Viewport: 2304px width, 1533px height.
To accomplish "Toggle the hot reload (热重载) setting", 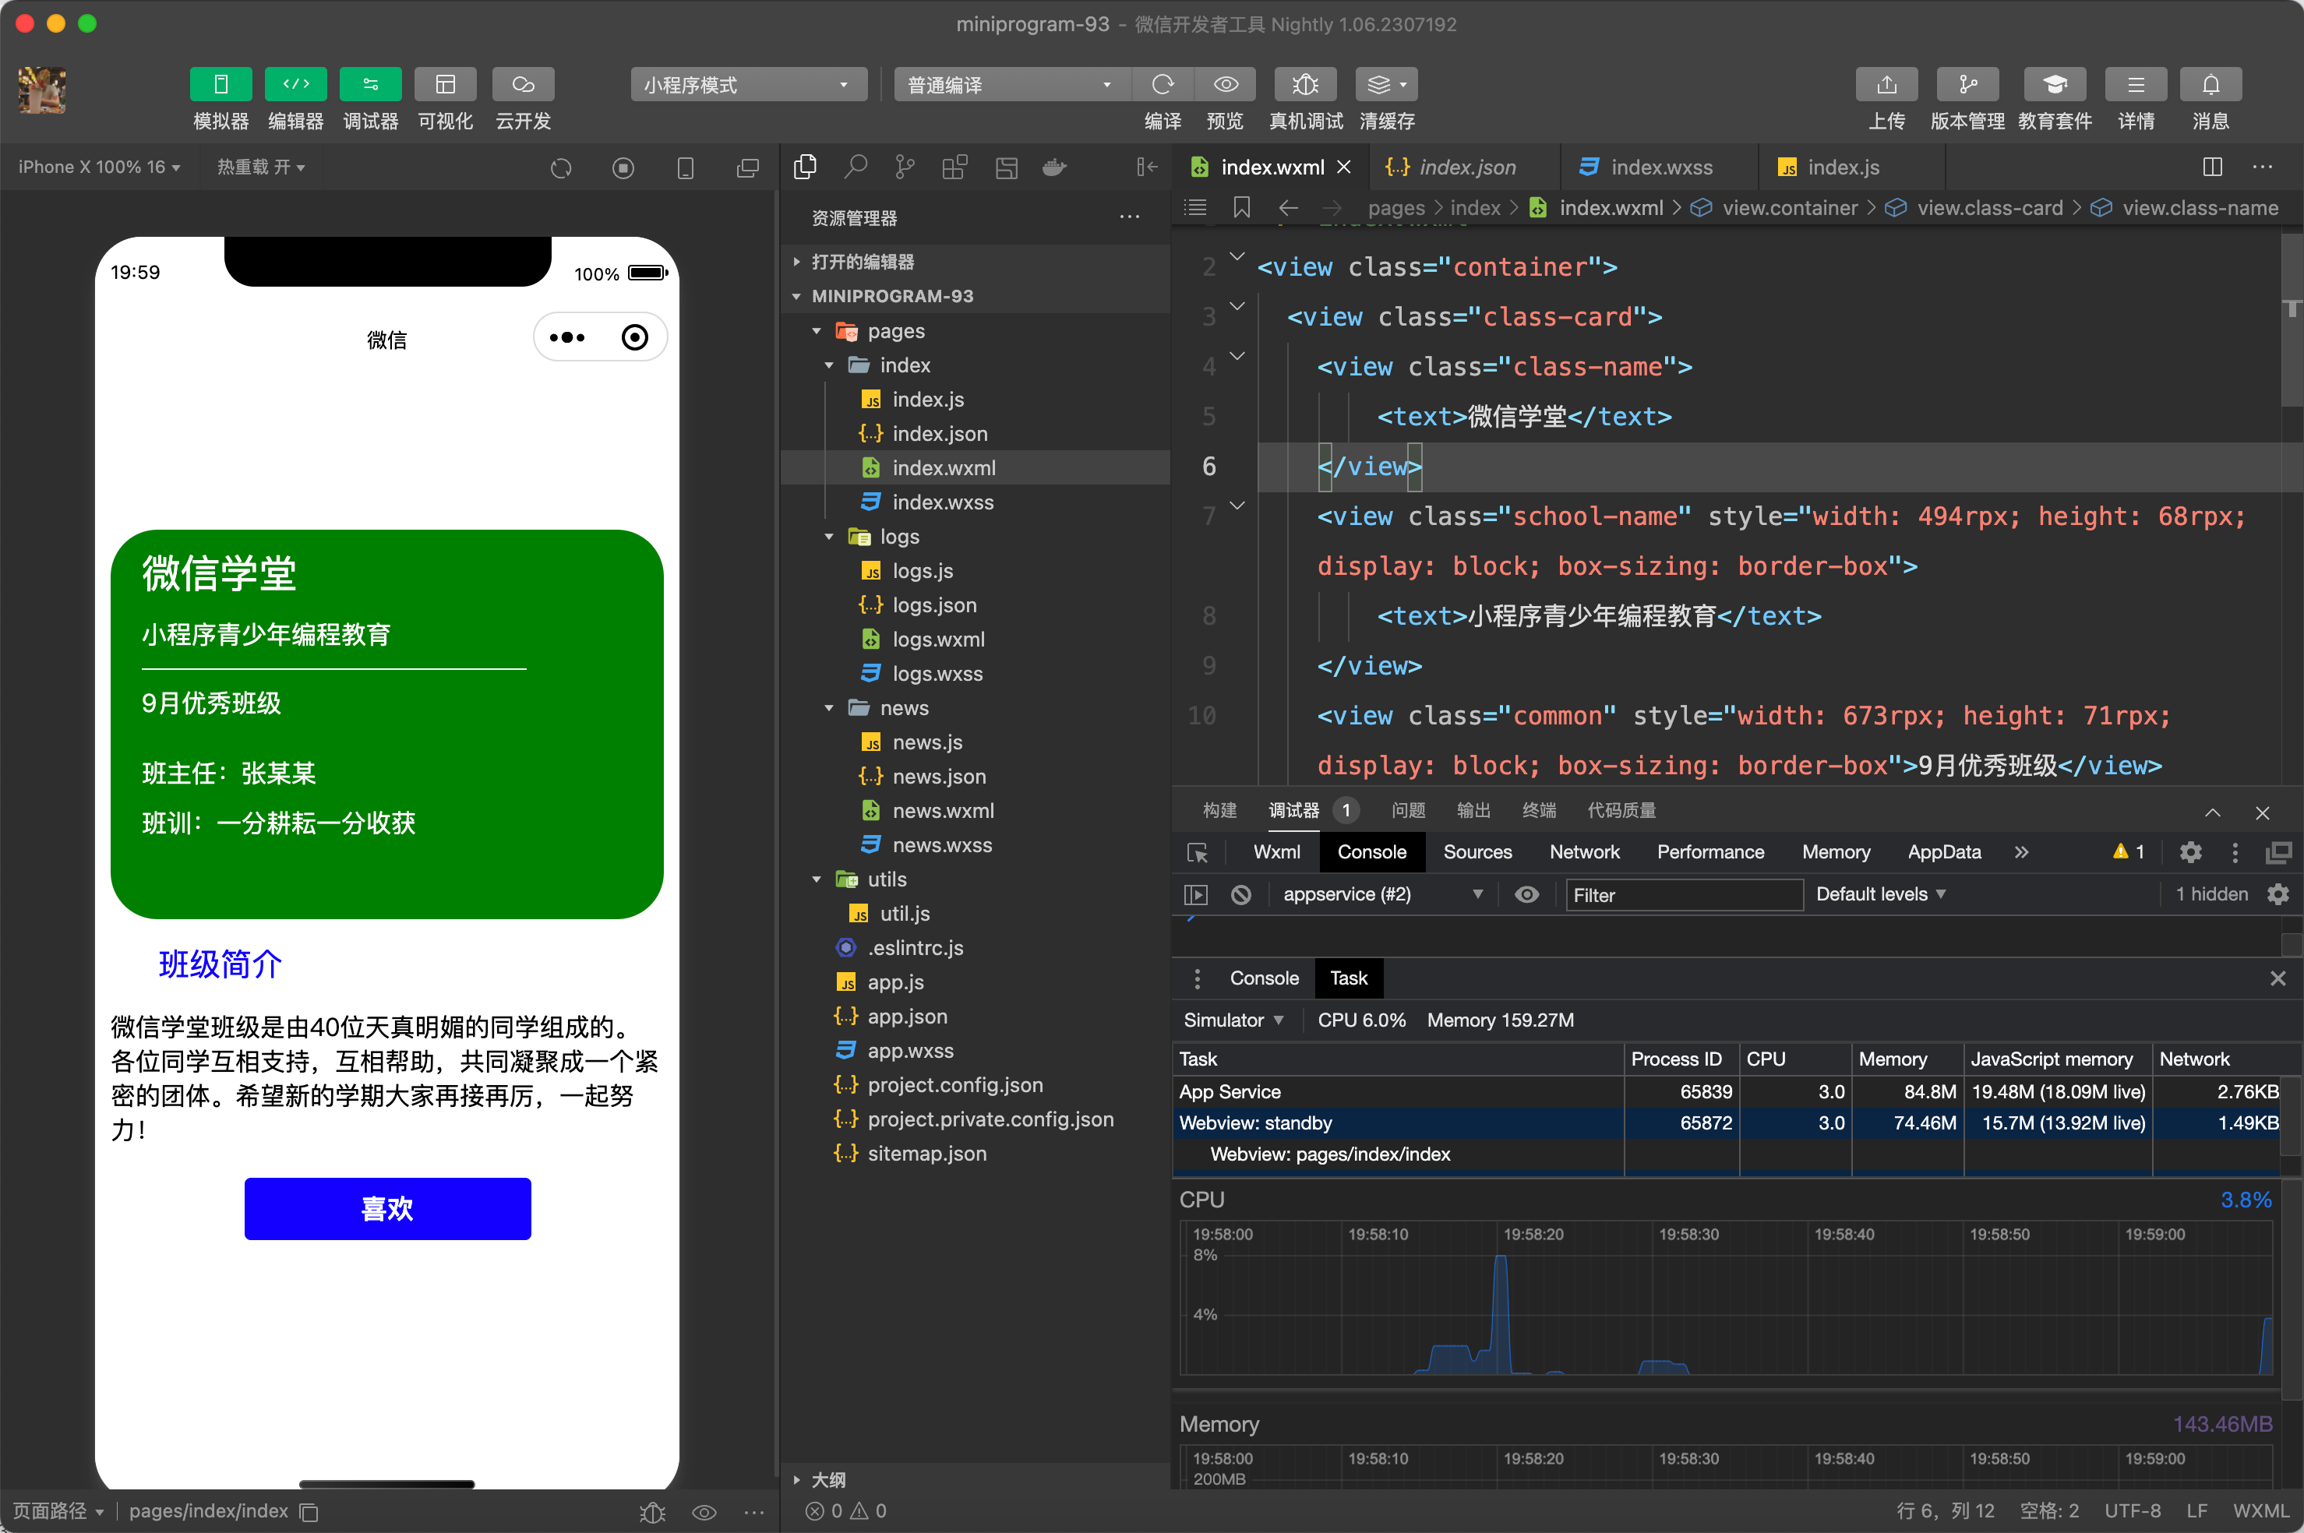I will (x=260, y=167).
